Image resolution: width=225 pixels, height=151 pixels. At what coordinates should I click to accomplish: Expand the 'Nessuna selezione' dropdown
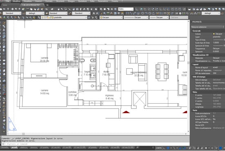click(207, 27)
